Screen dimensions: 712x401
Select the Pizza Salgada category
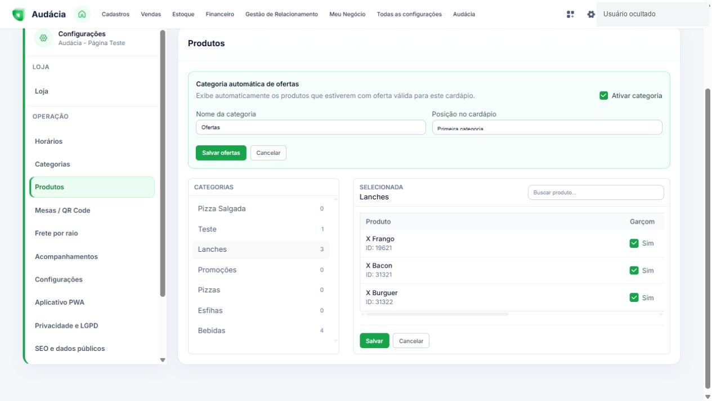click(261, 209)
